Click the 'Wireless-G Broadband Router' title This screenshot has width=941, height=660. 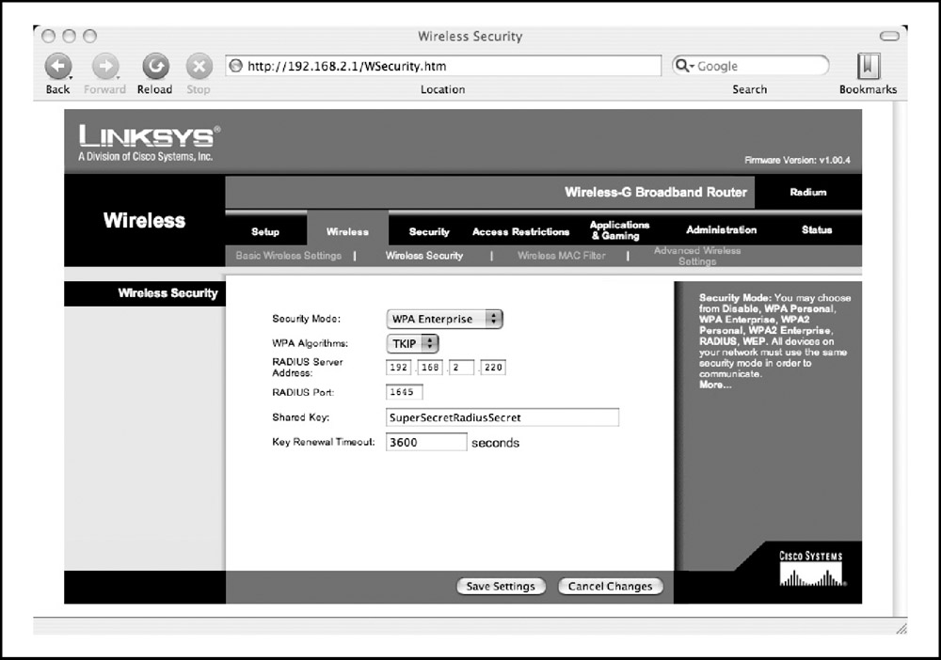(656, 193)
